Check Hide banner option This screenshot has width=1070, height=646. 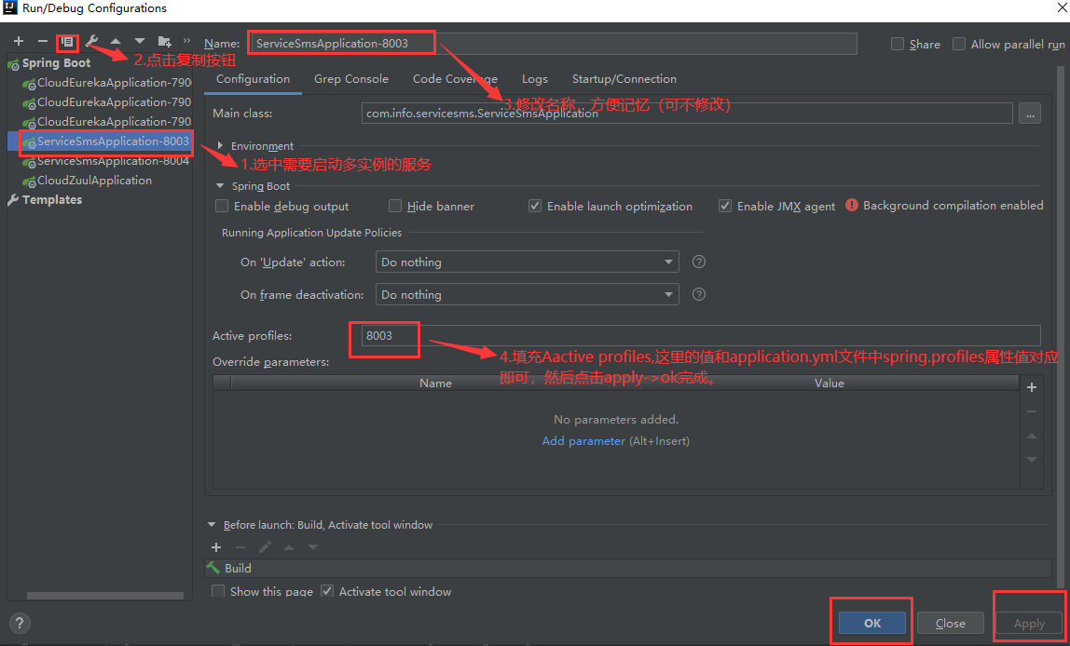point(394,206)
